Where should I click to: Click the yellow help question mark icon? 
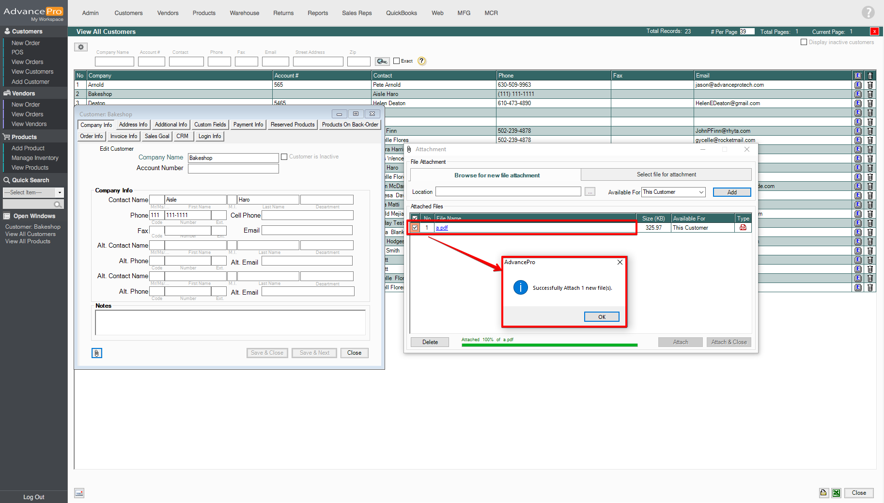[x=422, y=61]
